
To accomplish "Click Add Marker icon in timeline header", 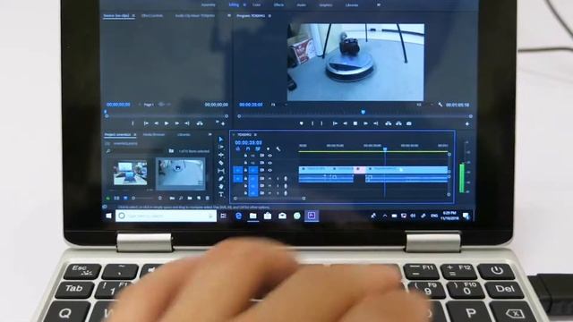I will coord(269,149).
